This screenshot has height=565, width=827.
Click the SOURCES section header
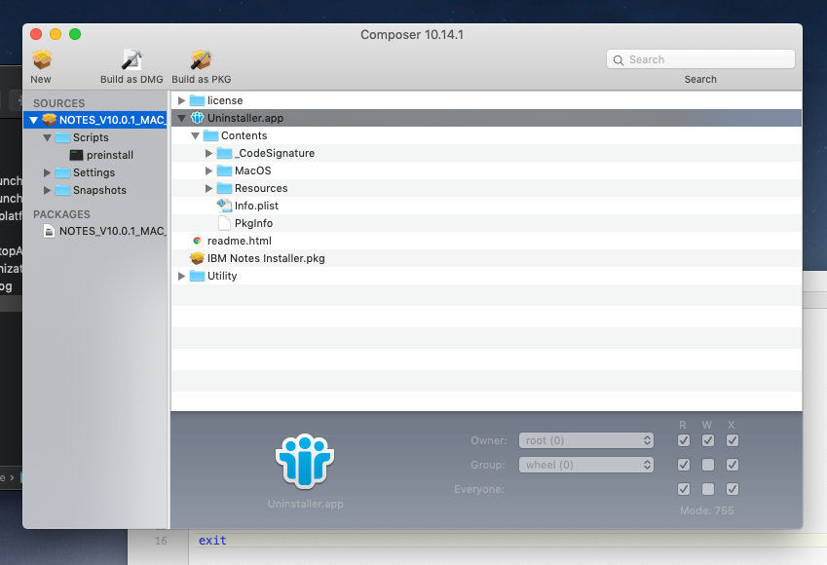(59, 103)
